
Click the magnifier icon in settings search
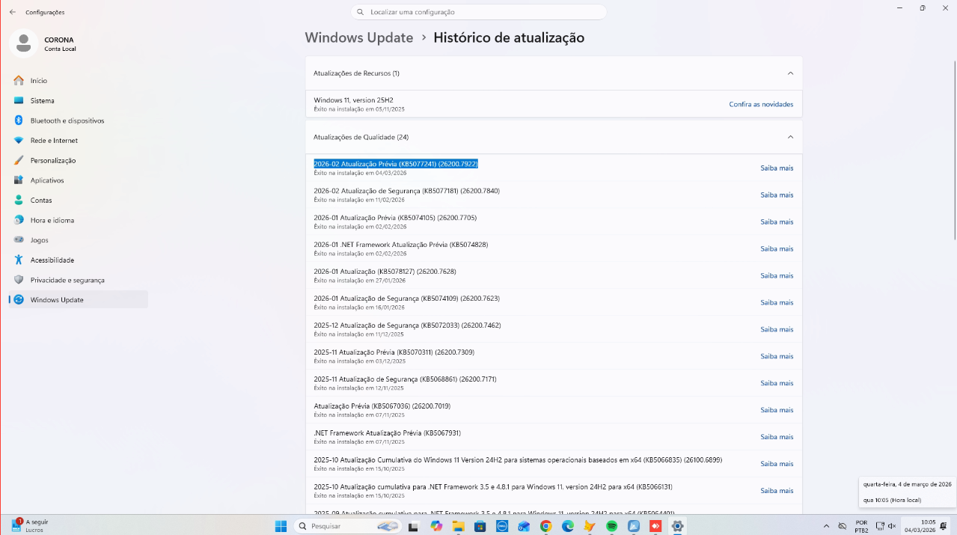coord(361,12)
